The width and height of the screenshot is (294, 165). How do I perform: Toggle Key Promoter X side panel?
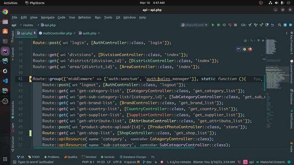(x=292, y=43)
